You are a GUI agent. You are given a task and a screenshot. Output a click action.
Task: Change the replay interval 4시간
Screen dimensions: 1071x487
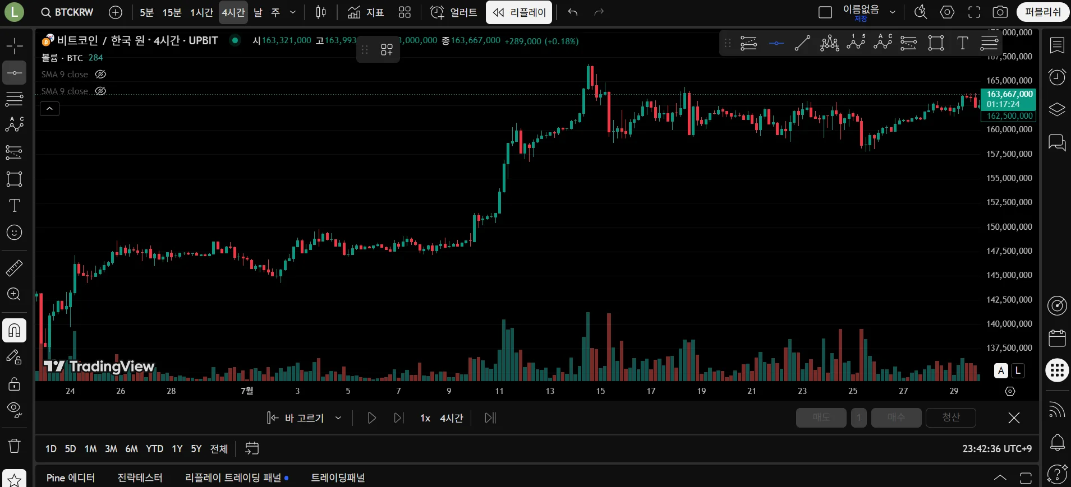click(x=452, y=418)
